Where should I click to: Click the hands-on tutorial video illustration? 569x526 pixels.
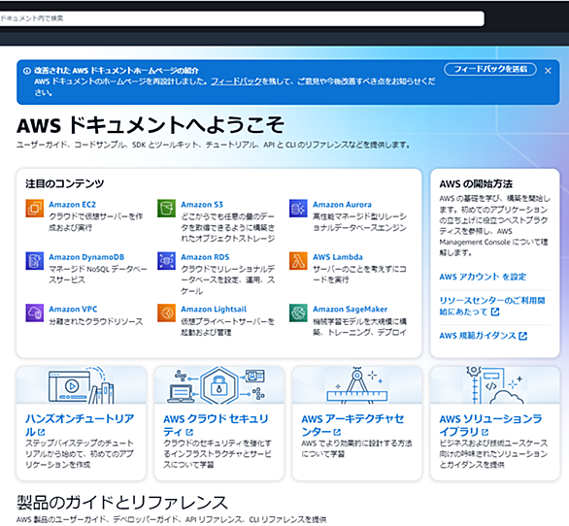pos(82,385)
